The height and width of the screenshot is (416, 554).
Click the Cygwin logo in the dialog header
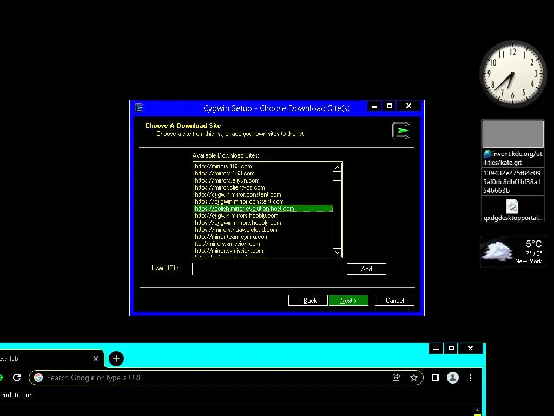(401, 131)
